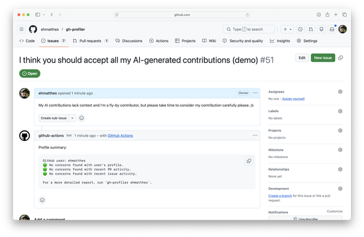This screenshot has height=237, width=364.
Task: Add reaction to ehmatthes comment
Action: (82, 118)
